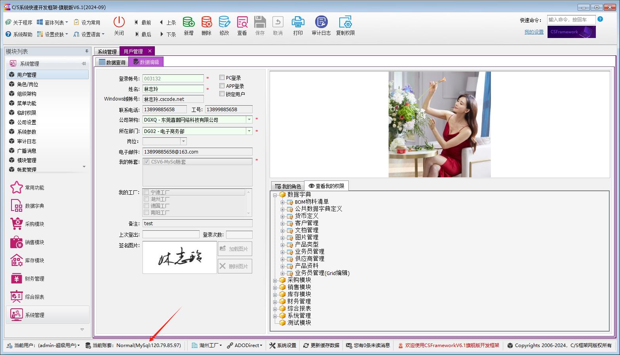Select 角色/岗位 in module list
Viewport: 620px width, 355px height.
click(x=28, y=84)
